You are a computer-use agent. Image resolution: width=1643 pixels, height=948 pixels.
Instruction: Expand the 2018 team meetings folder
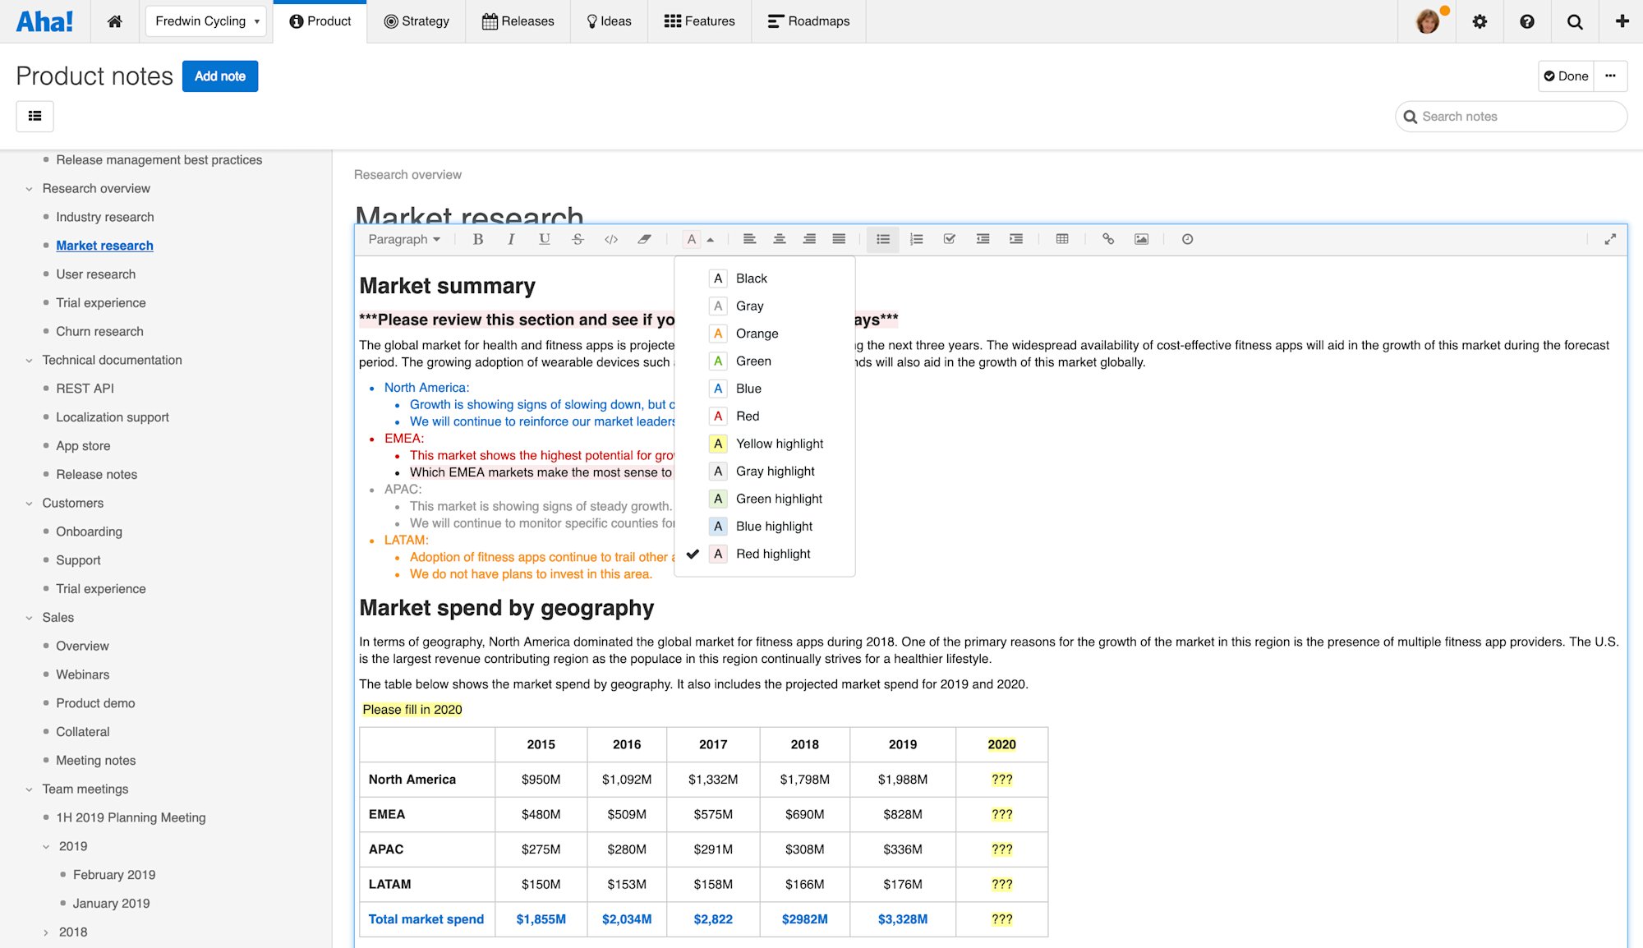tap(46, 932)
